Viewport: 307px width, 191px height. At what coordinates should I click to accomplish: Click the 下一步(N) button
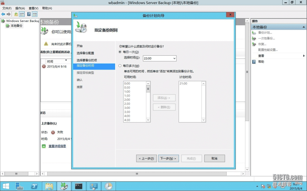click(x=168, y=158)
